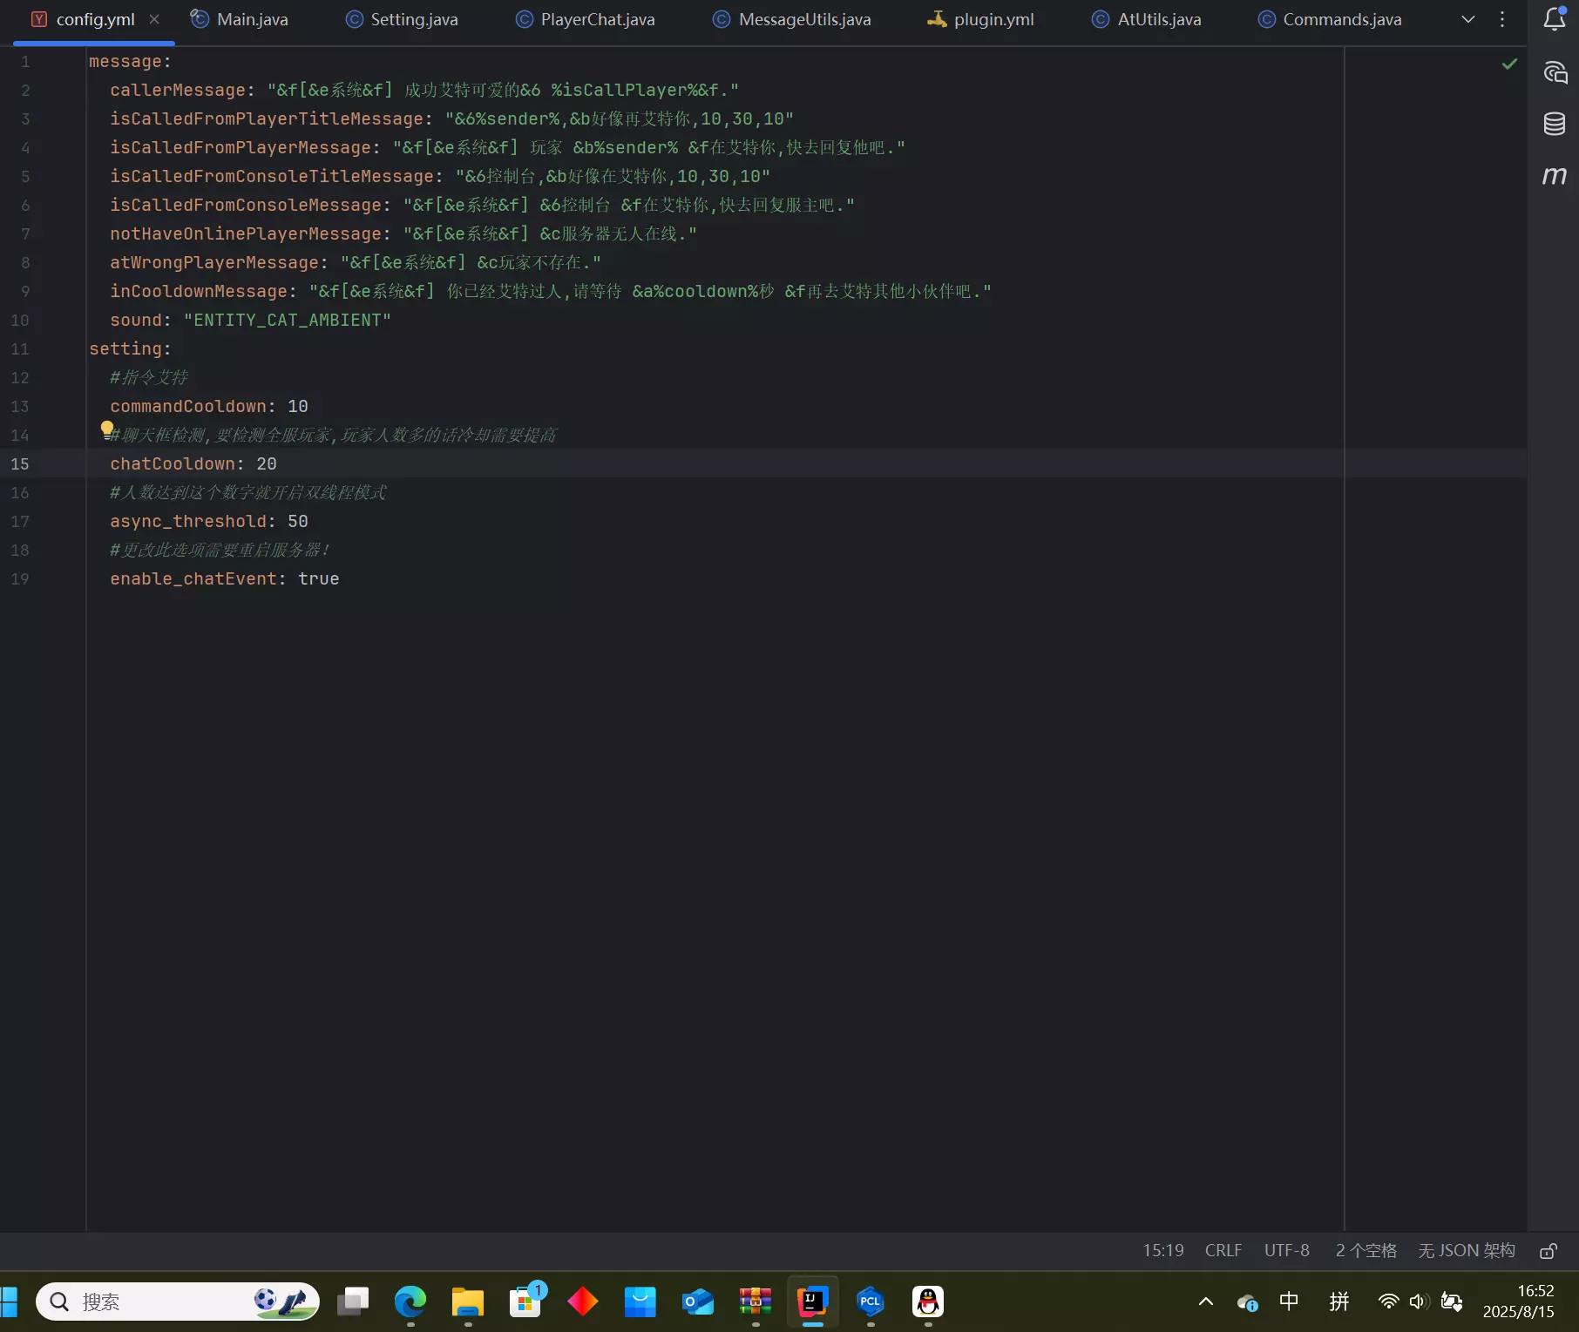Viewport: 1579px width, 1332px height.
Task: Switch to PlayerChat.java tab
Action: (x=586, y=19)
